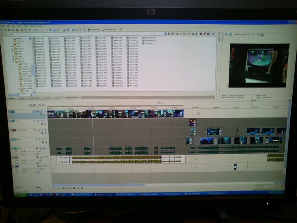Click the New project icon in toolbar
Screen dimensions: 297x223
[2, 30]
